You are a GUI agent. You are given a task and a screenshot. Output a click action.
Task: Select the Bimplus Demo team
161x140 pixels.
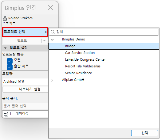[x=73, y=39]
